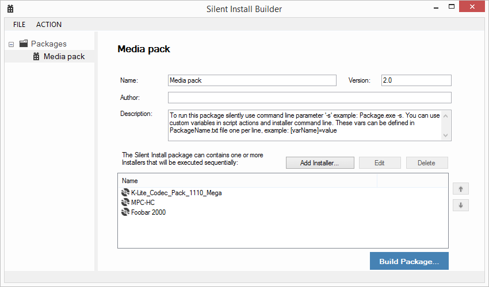Click the app icon in the title bar
489x287 pixels.
tap(10, 9)
